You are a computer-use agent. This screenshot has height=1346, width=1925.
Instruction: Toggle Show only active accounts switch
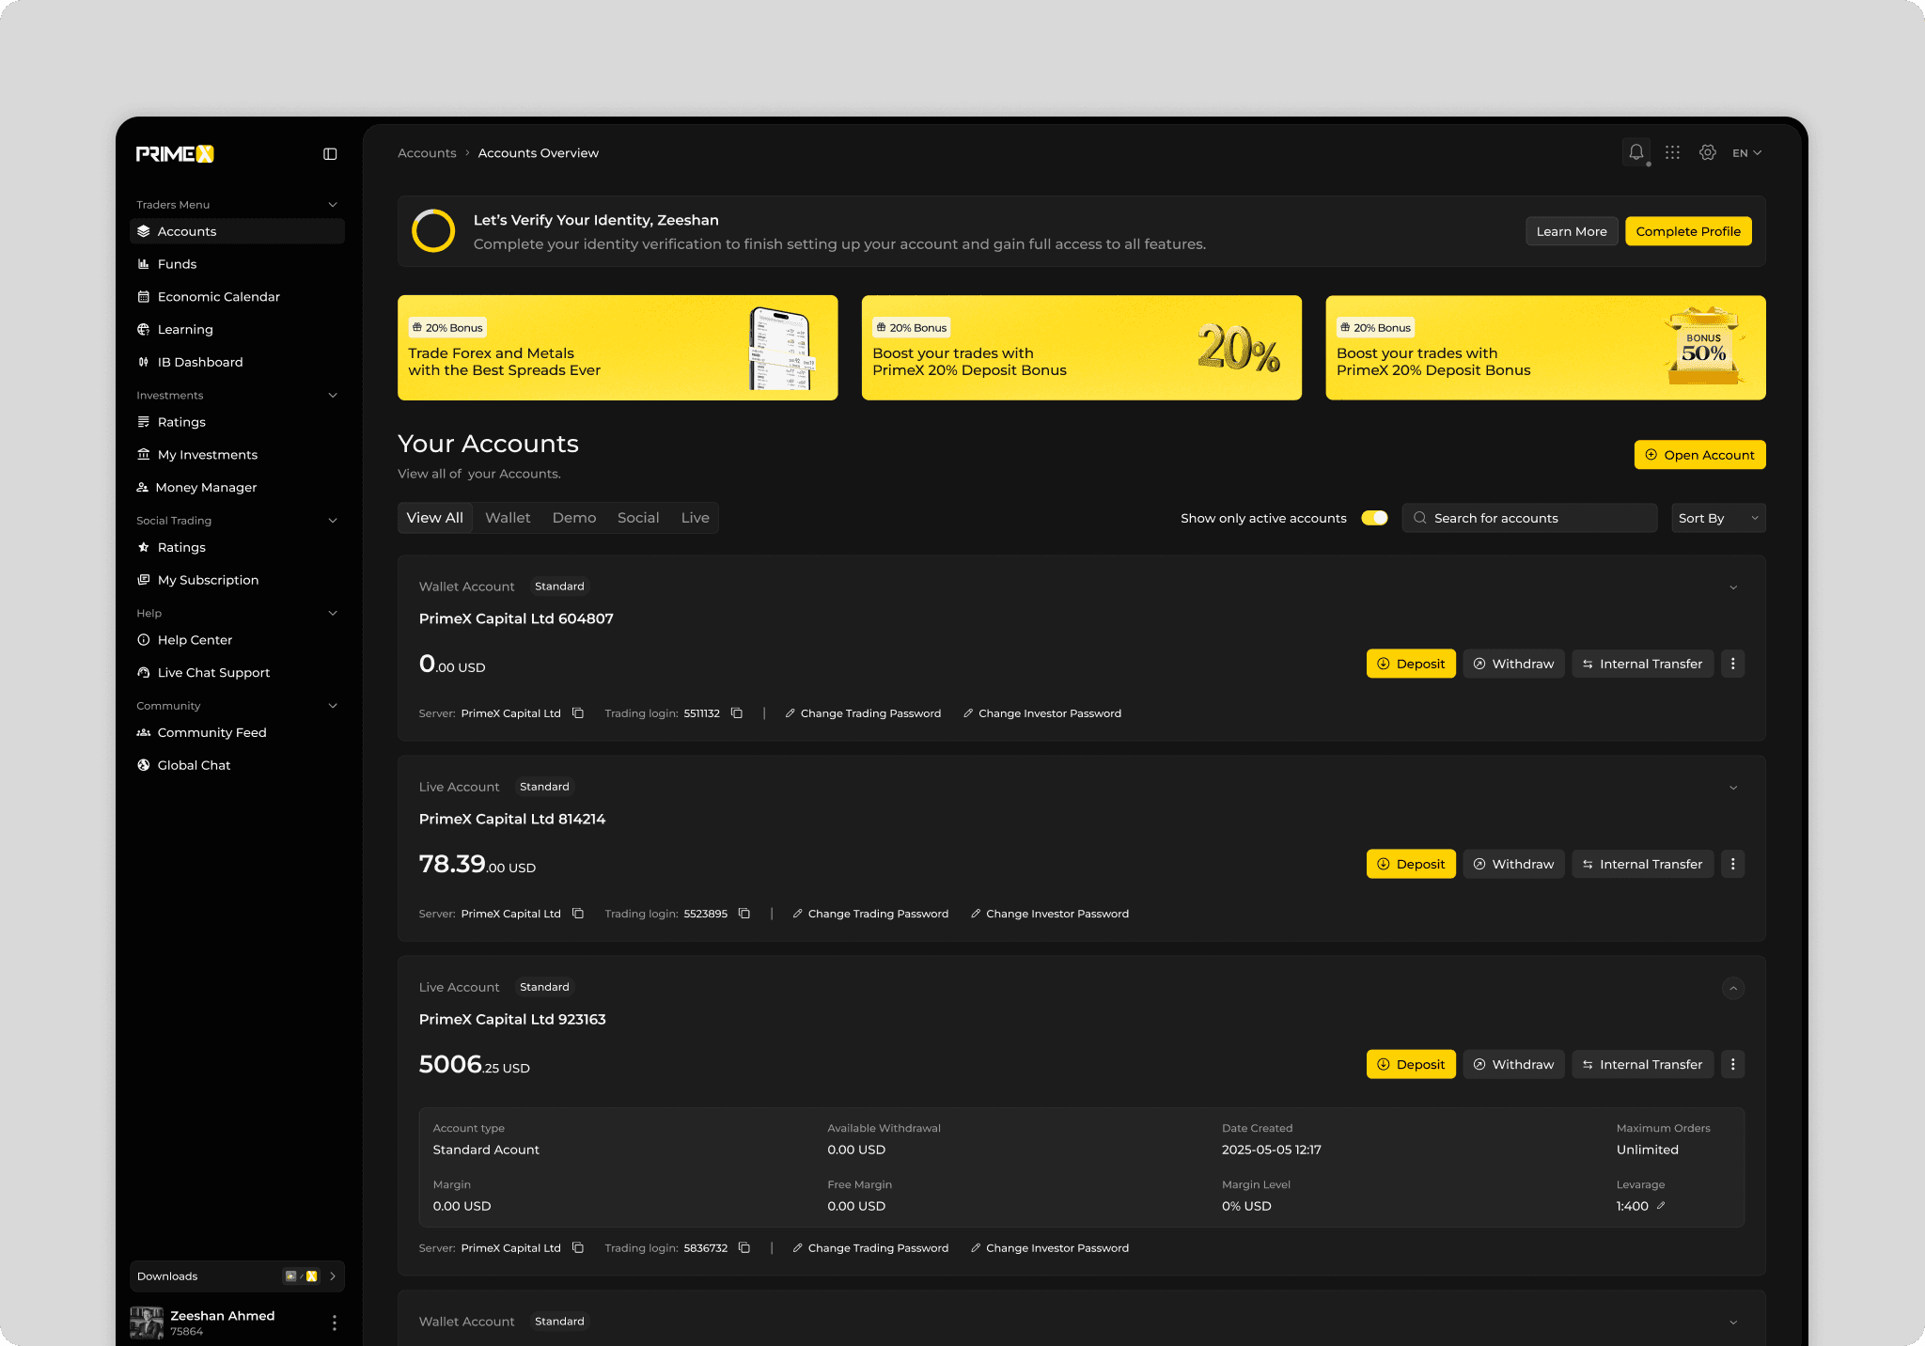tap(1374, 518)
